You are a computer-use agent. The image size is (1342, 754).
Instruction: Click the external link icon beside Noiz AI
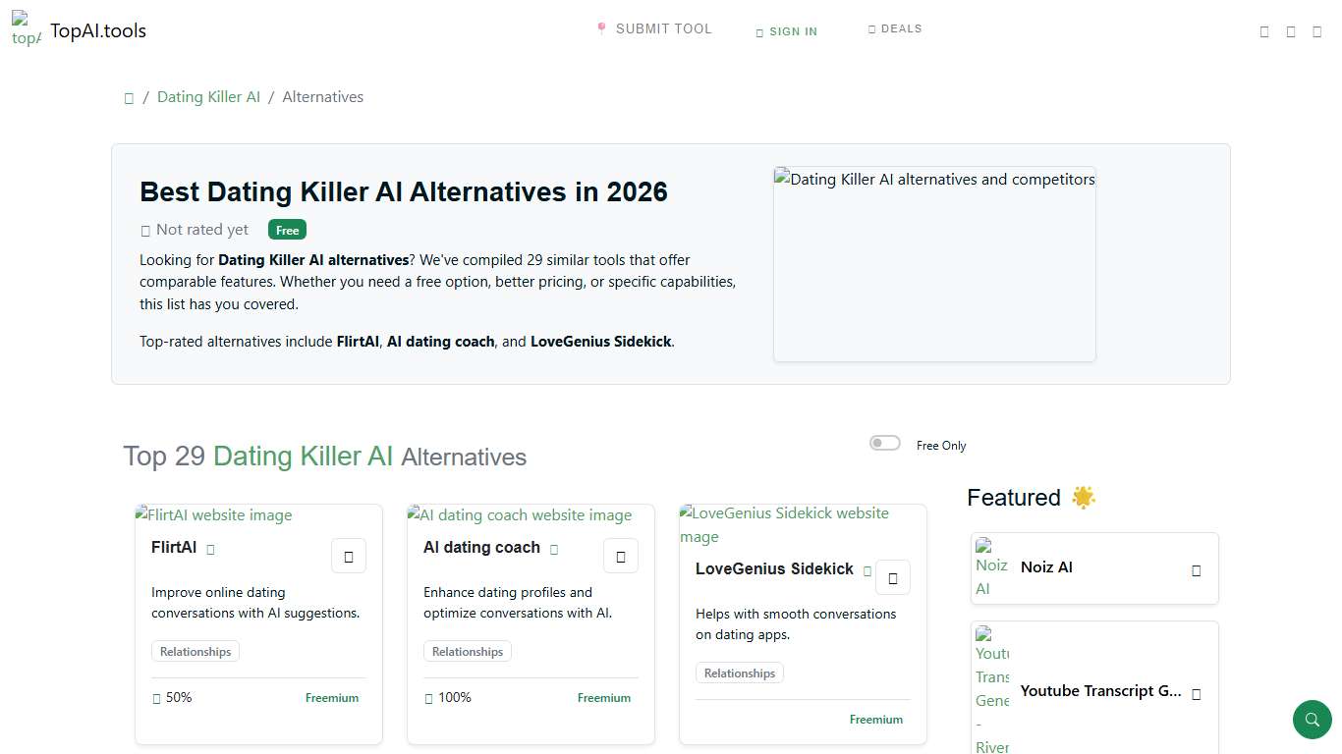(1197, 569)
